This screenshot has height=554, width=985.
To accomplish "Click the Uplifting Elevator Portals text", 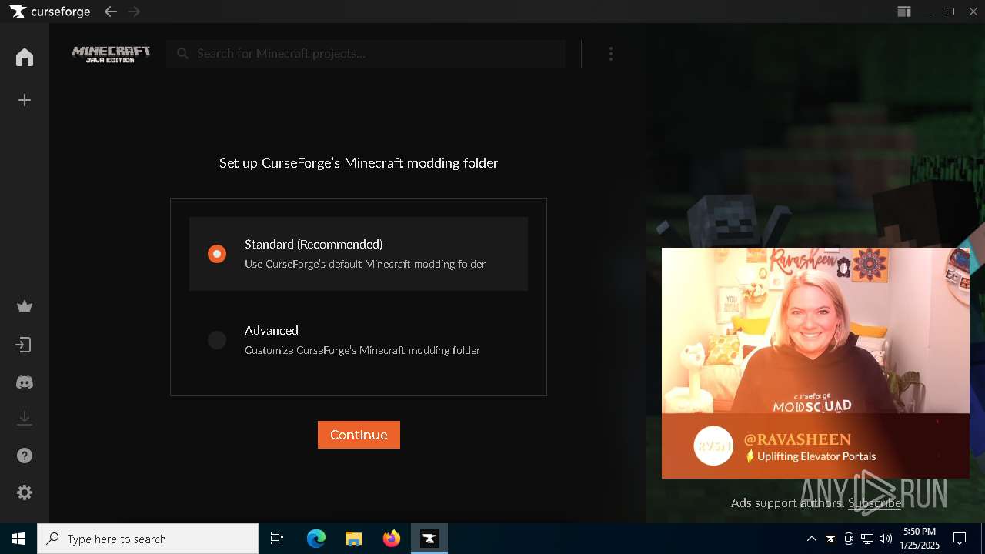I will click(816, 456).
